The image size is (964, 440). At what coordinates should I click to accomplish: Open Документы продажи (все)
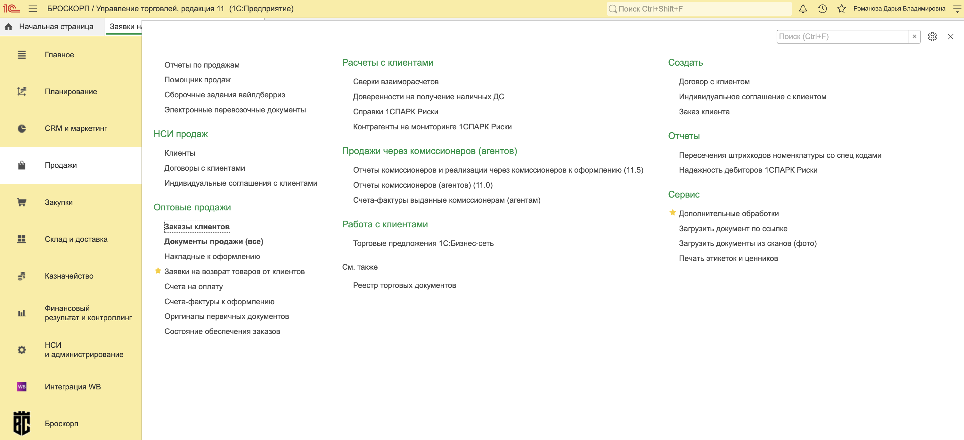point(214,242)
